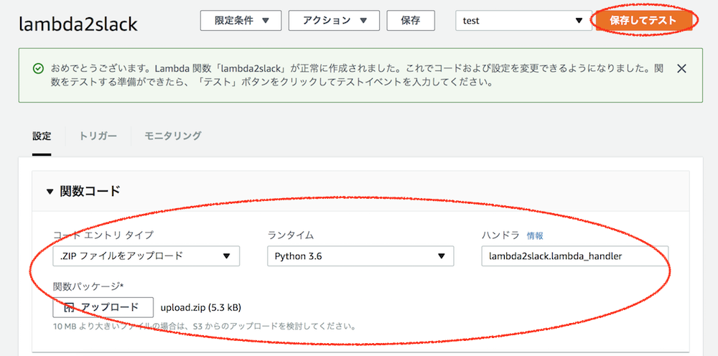Click the green success checkmark icon
The image size is (718, 356).
click(x=39, y=69)
